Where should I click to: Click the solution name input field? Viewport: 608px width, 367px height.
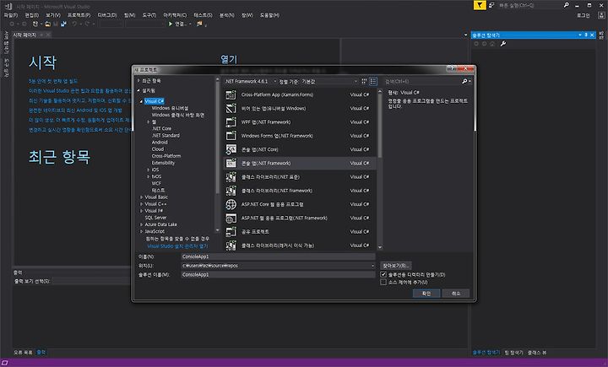click(278, 274)
